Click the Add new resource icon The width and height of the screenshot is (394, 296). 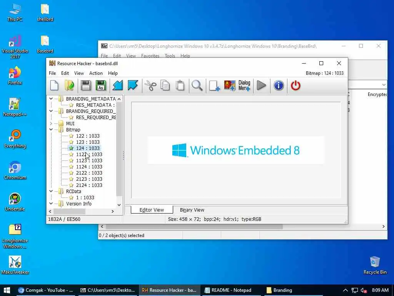[x=214, y=86]
